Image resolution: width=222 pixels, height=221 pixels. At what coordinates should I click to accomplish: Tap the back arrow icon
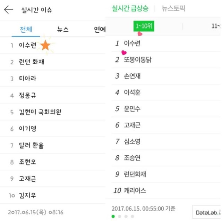point(9,10)
